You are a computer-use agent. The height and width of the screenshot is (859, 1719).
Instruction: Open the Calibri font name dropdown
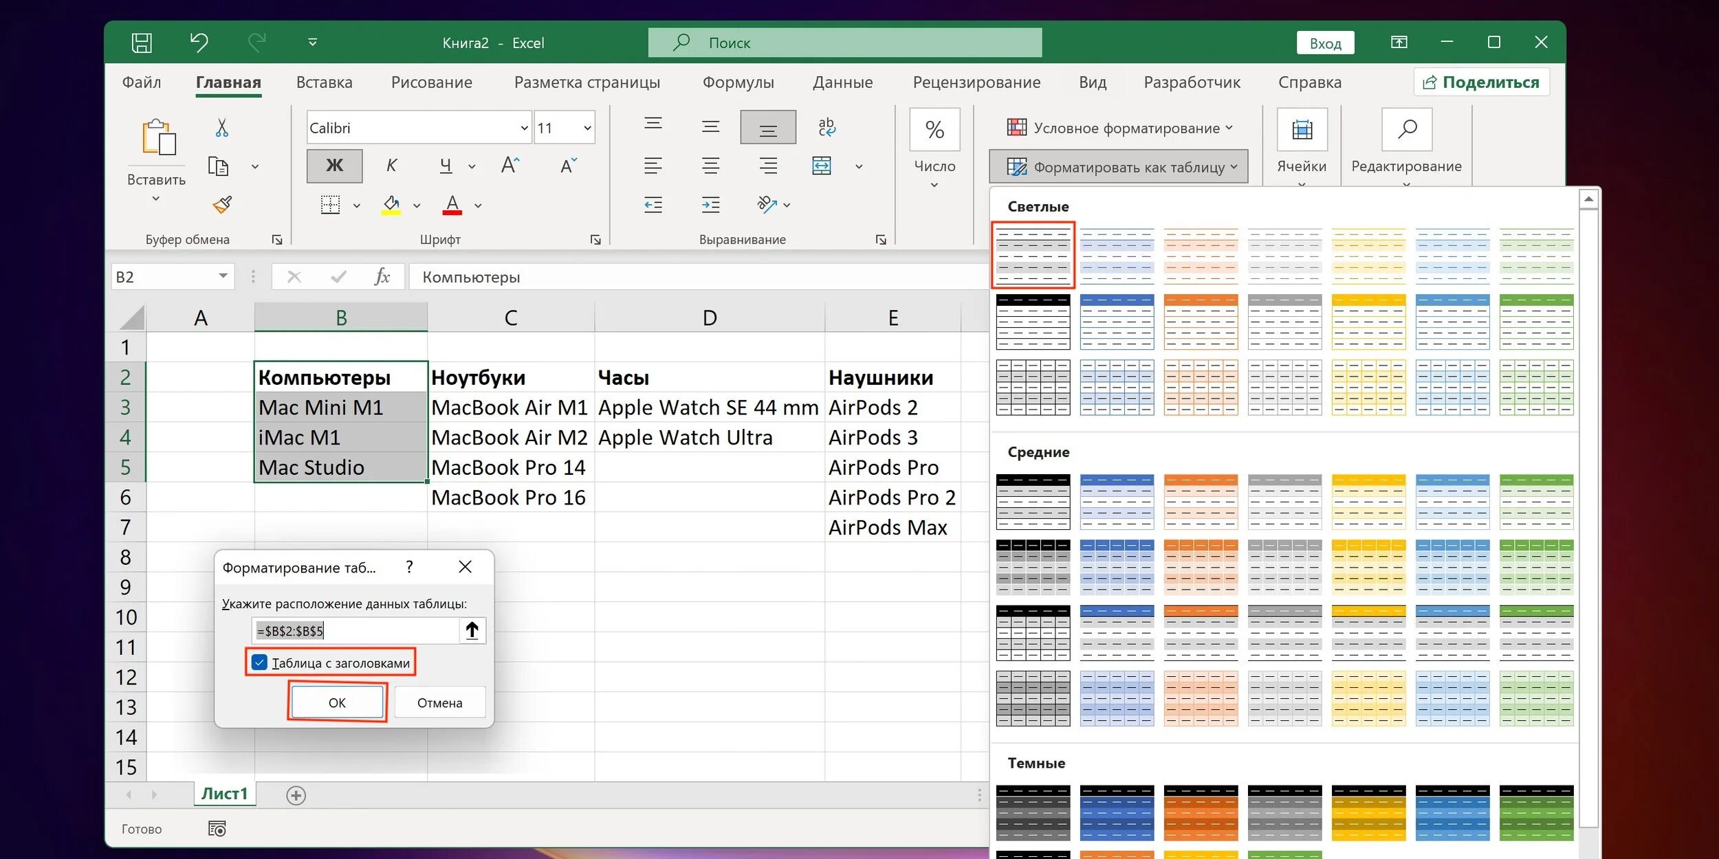pos(524,128)
